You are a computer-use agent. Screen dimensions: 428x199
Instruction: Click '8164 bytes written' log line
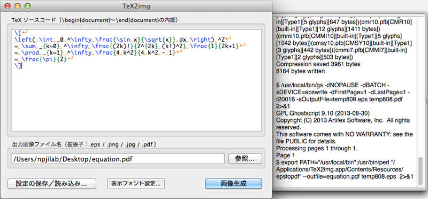click(x=301, y=72)
